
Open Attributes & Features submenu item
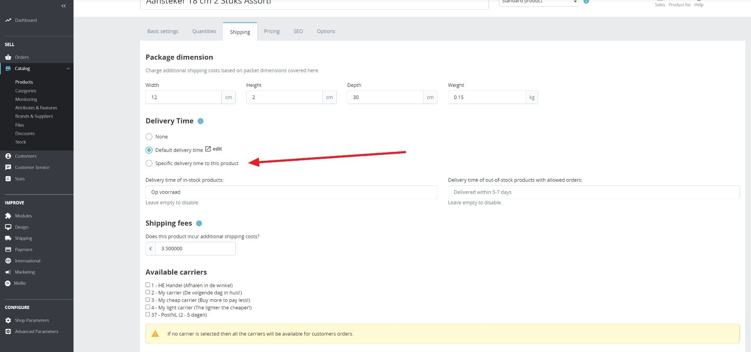coord(36,108)
